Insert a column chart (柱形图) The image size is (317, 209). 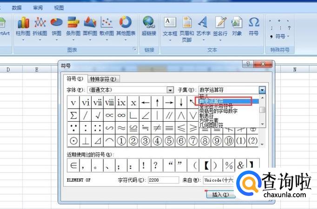(x=23, y=28)
